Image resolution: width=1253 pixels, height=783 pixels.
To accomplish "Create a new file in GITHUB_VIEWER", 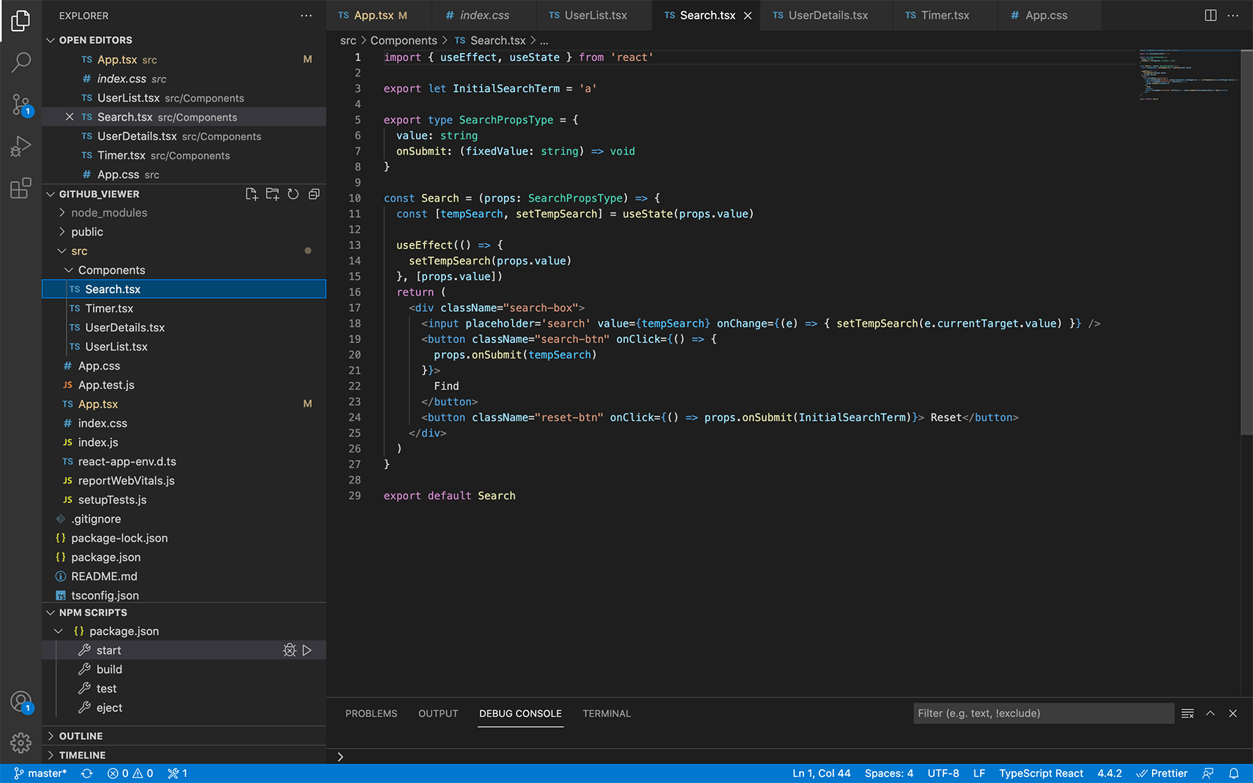I will click(x=251, y=194).
